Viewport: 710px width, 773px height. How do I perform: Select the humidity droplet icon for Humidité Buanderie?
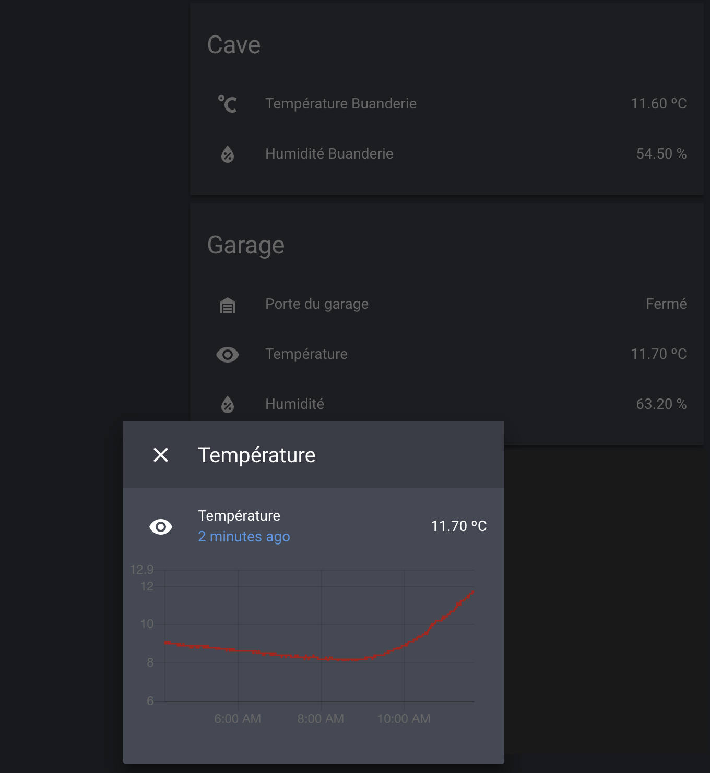(x=228, y=154)
